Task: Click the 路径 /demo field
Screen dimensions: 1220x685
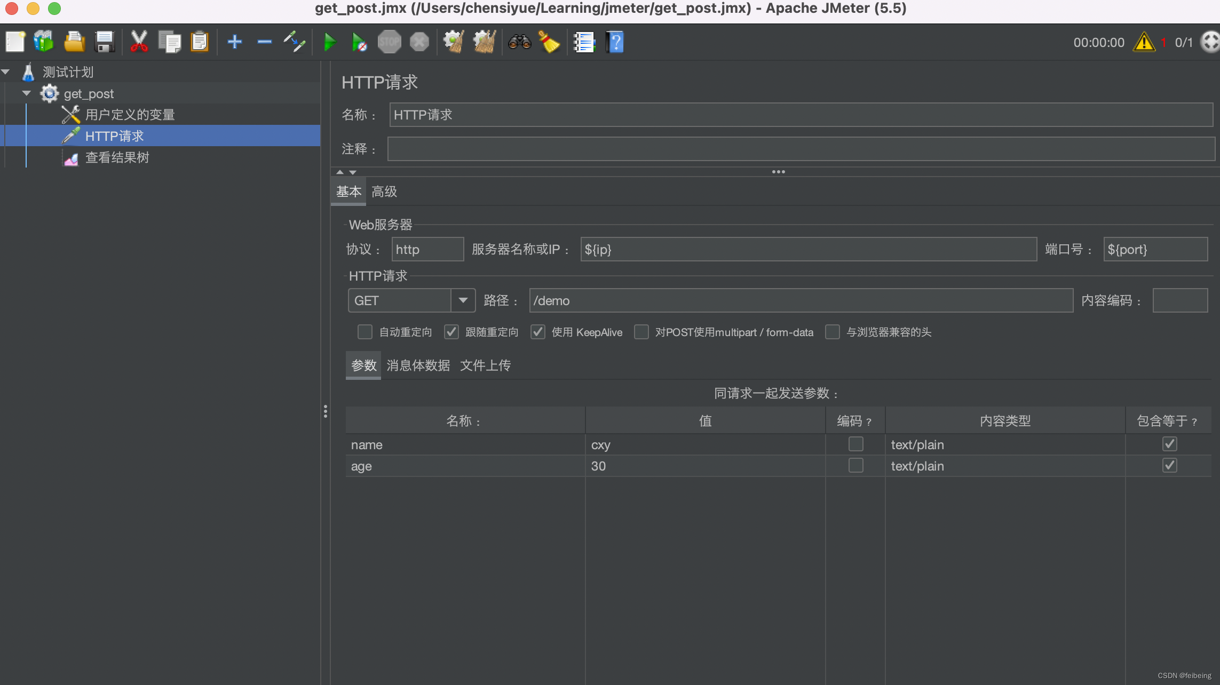Action: [x=801, y=300]
